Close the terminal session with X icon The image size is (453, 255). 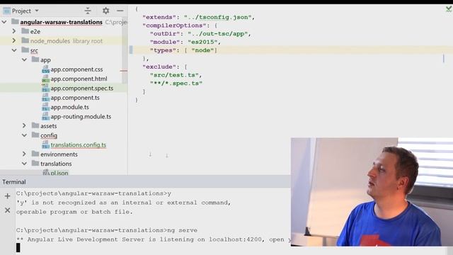pyautogui.click(x=8, y=210)
